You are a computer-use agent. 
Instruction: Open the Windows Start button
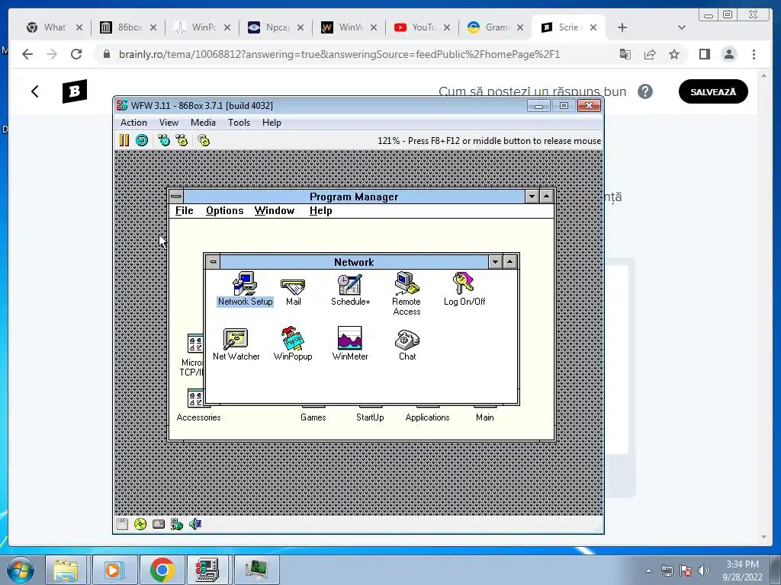point(21,570)
